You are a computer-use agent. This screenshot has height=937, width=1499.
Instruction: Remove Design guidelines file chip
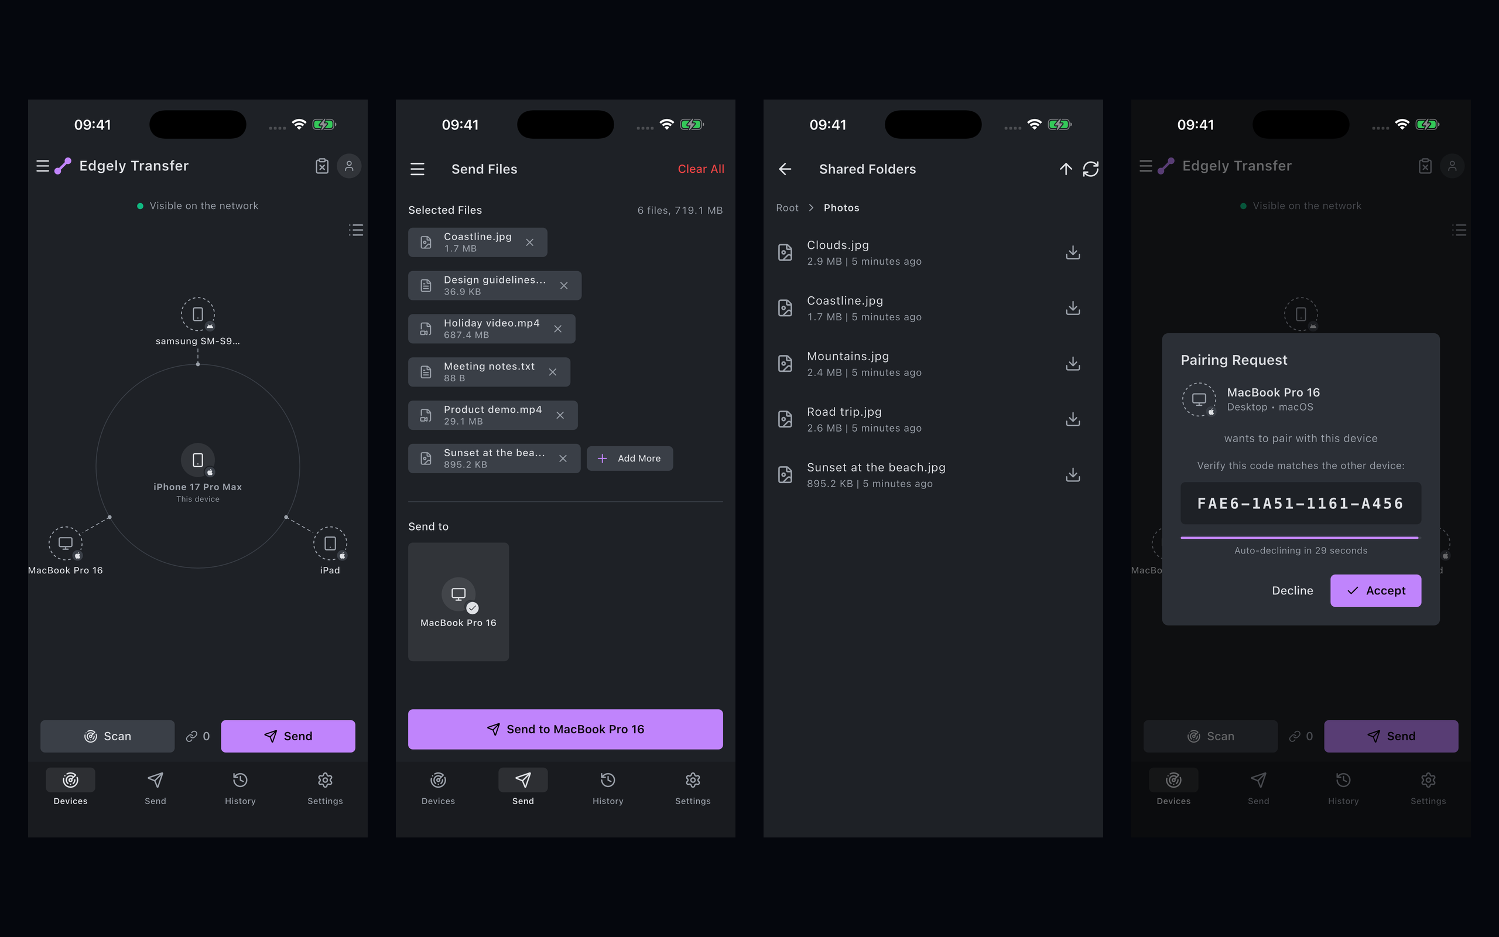564,286
